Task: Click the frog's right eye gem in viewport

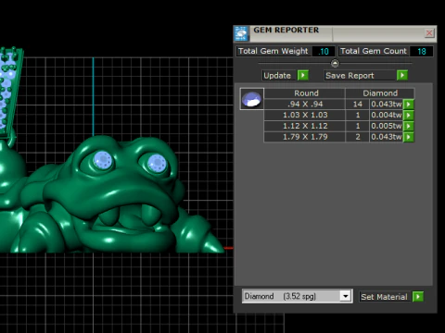Action: coord(157,163)
